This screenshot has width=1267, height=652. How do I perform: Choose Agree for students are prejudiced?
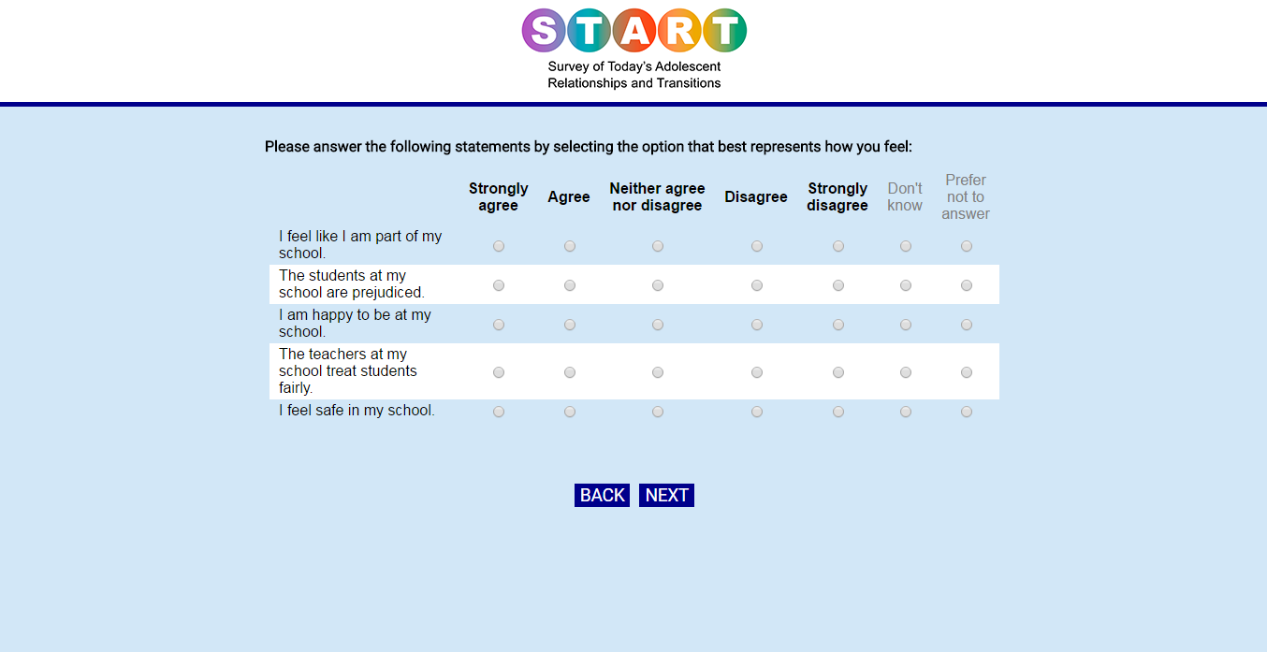coord(570,285)
